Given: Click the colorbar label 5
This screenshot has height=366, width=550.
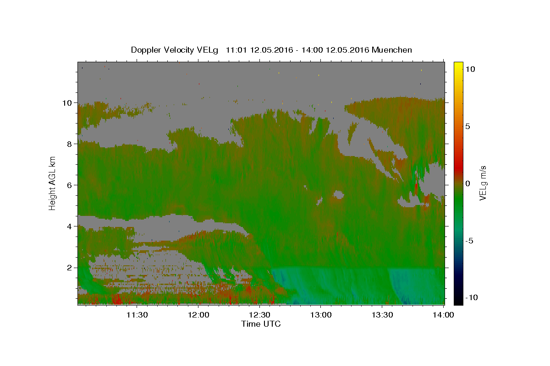Looking at the screenshot, I should [x=467, y=126].
